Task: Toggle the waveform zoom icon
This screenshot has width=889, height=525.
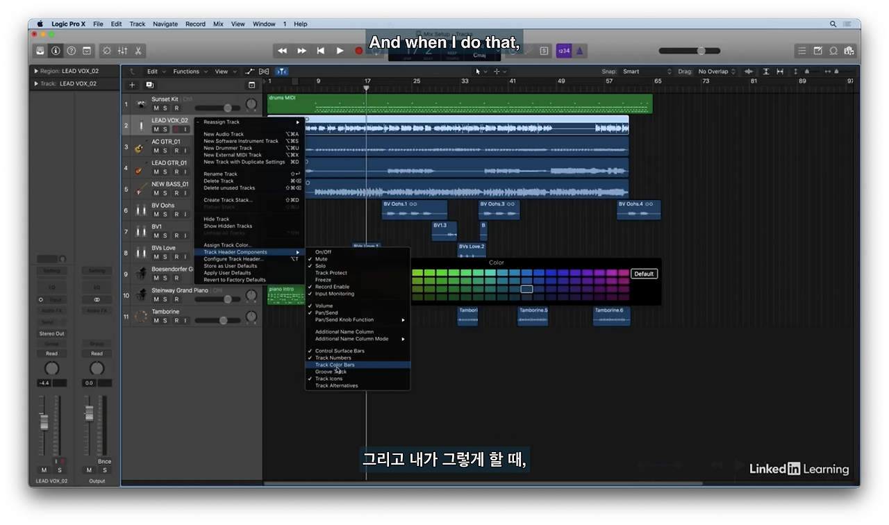Action: [x=749, y=72]
